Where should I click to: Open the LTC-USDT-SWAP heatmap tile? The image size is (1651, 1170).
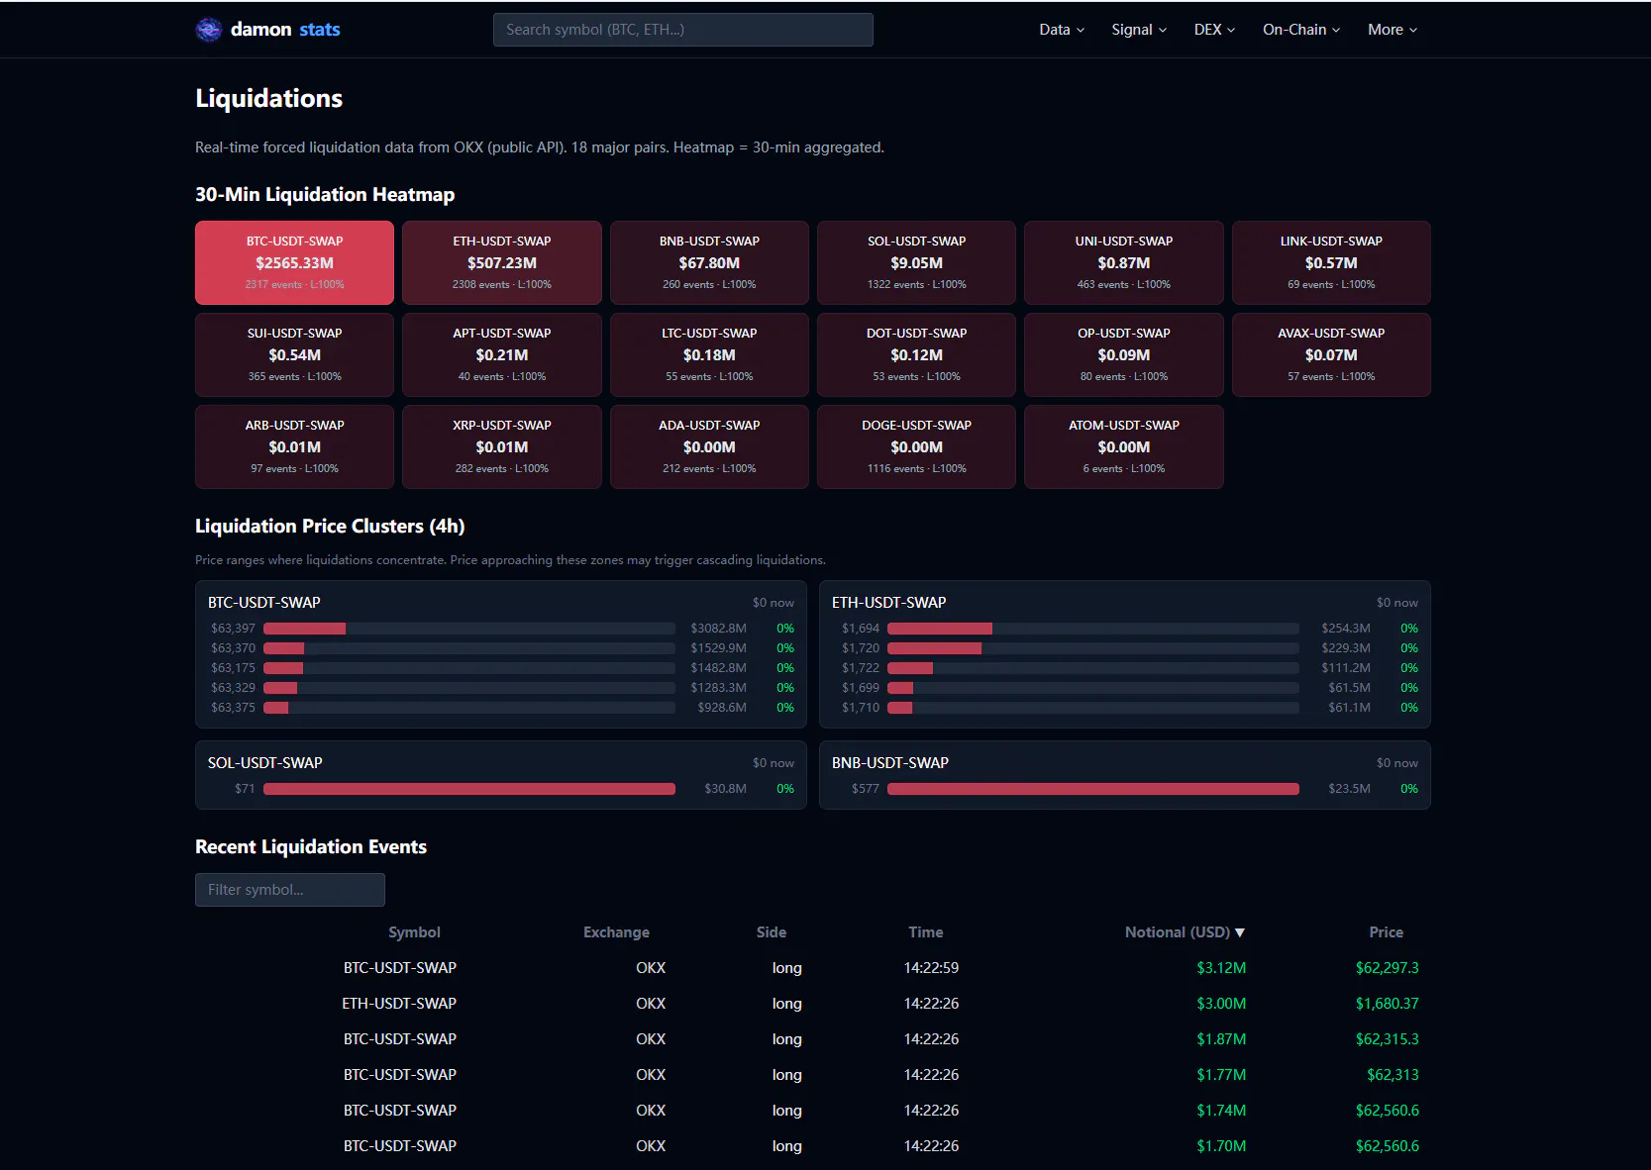coord(709,354)
